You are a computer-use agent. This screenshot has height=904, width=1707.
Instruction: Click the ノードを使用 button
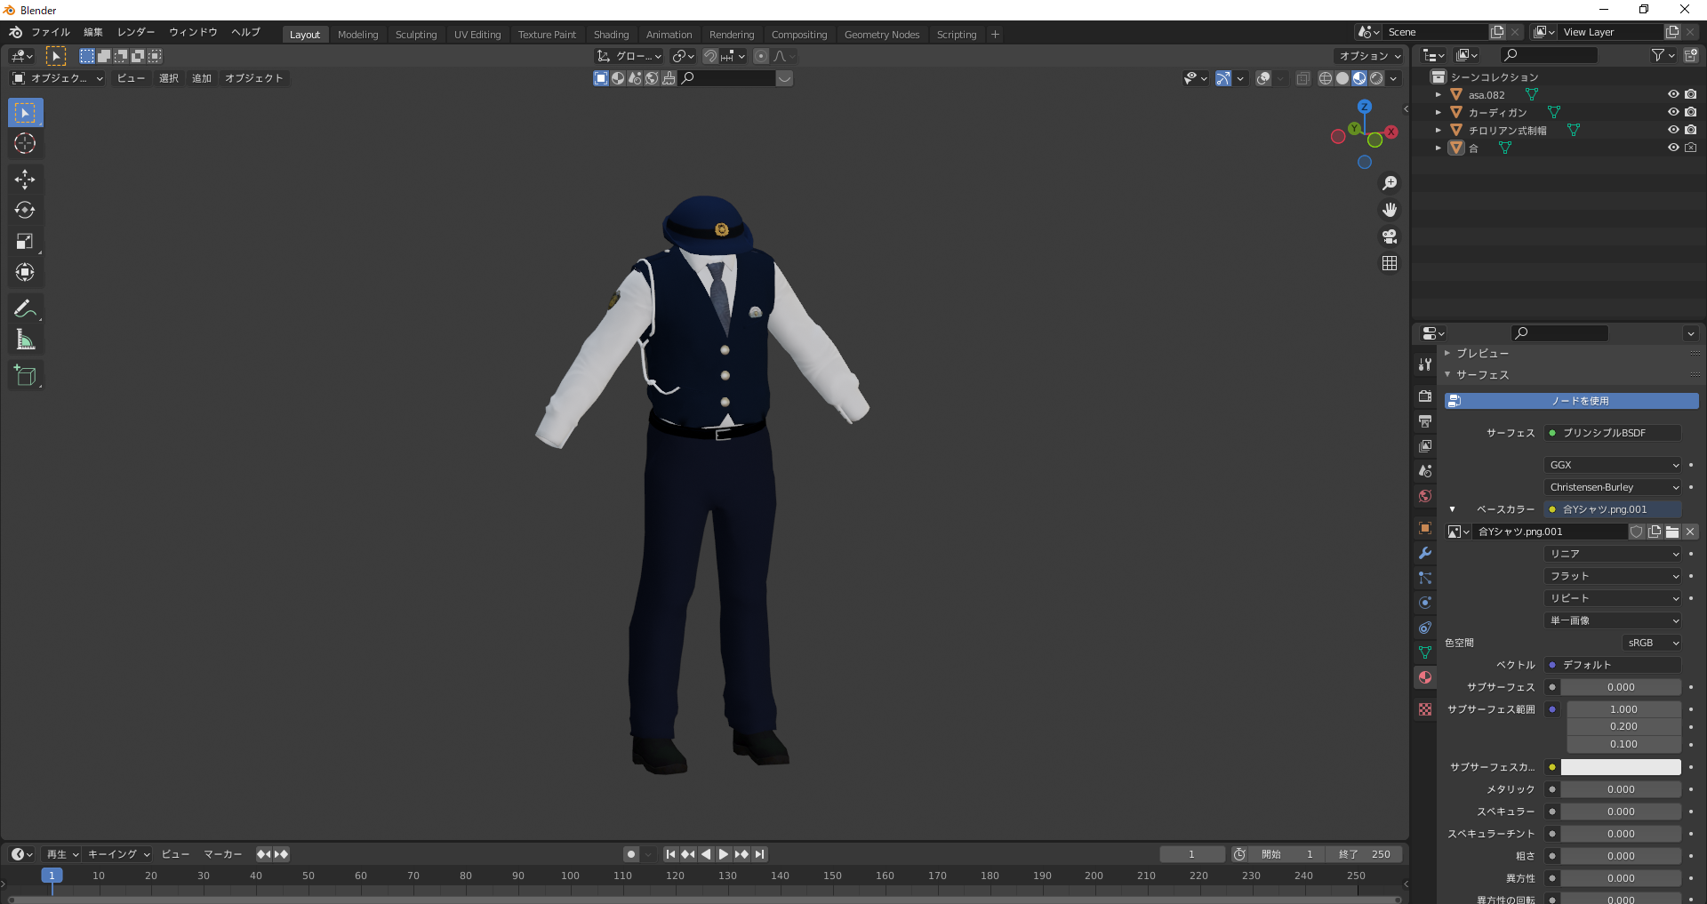pos(1571,401)
